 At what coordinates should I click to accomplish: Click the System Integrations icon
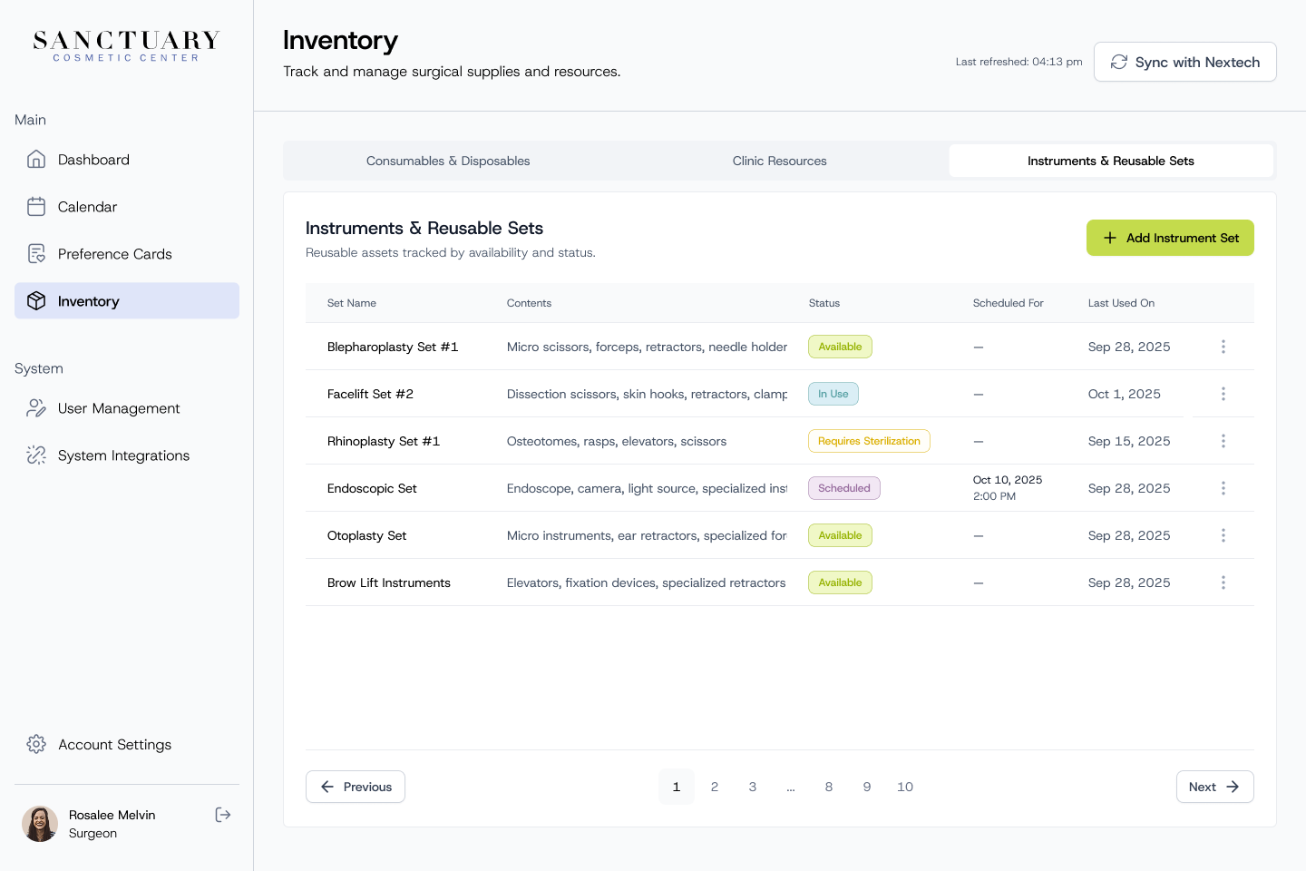coord(36,455)
